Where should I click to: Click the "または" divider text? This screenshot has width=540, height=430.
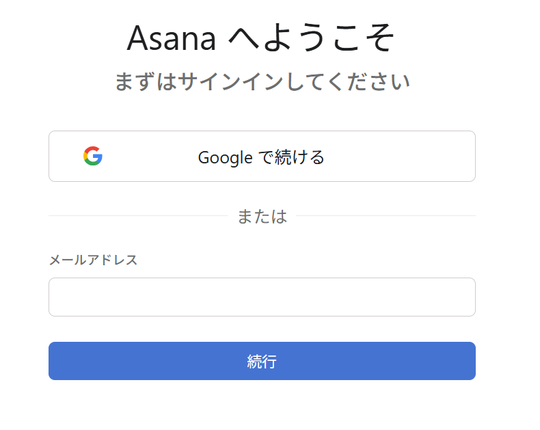[262, 216]
